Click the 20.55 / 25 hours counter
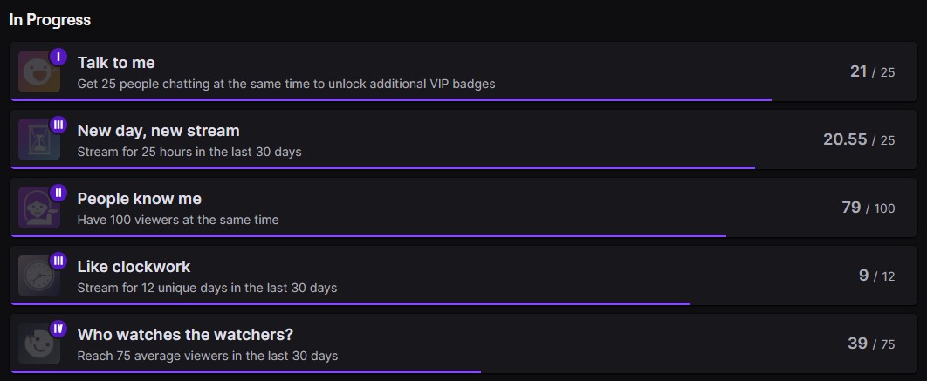Image resolution: width=927 pixels, height=381 pixels. point(858,139)
